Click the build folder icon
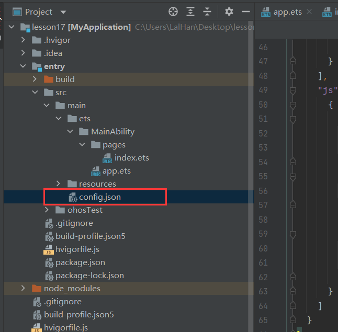Screen dimensions: 338x332 49,79
